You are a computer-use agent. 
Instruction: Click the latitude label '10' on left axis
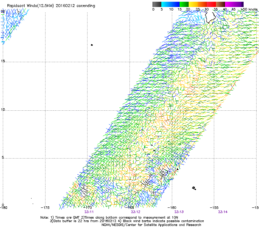3,109
